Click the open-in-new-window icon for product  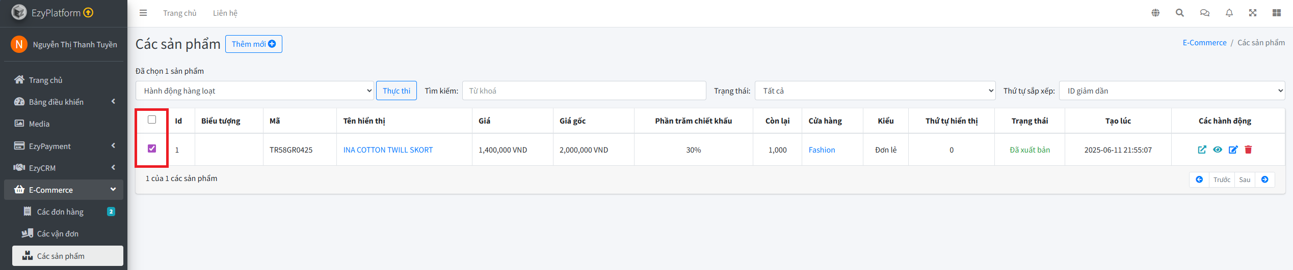[1202, 149]
